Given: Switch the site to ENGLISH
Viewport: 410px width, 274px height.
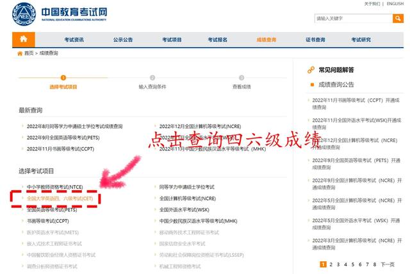Looking at the screenshot, I should [395, 4].
